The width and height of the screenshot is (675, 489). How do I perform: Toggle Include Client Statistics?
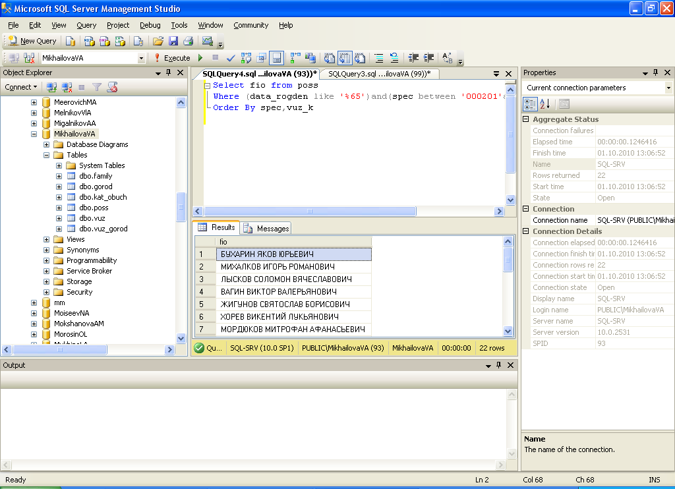[310, 58]
